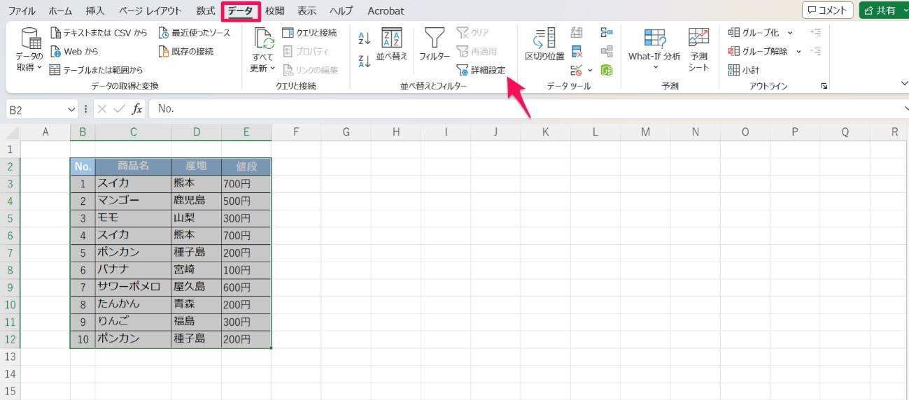Open the ファイル tab

pos(22,10)
